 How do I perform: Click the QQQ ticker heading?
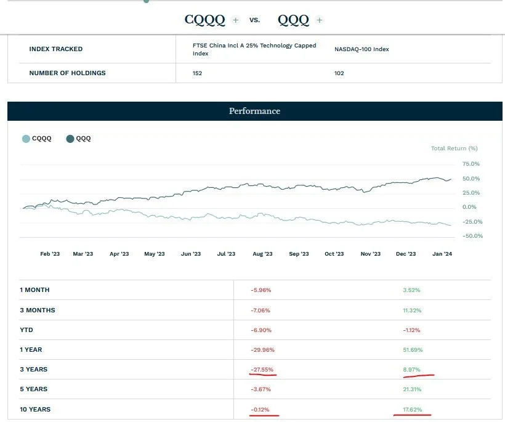(x=294, y=20)
